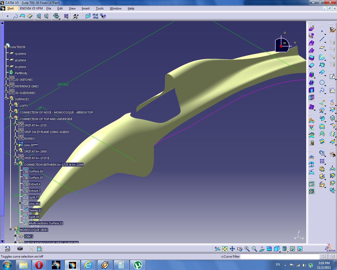337x270 pixels.
Task: Click the shading view mode cylinder icon
Action: click(284, 249)
